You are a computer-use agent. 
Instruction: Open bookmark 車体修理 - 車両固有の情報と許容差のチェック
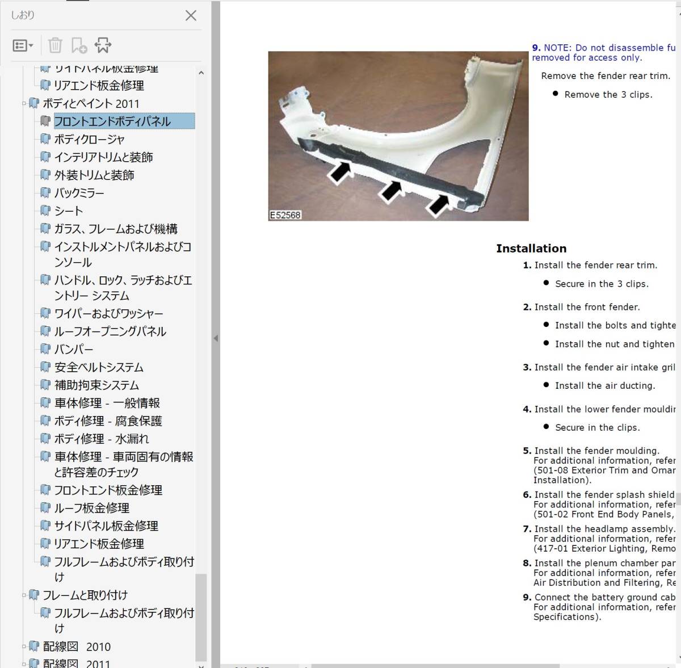pyautogui.click(x=124, y=464)
